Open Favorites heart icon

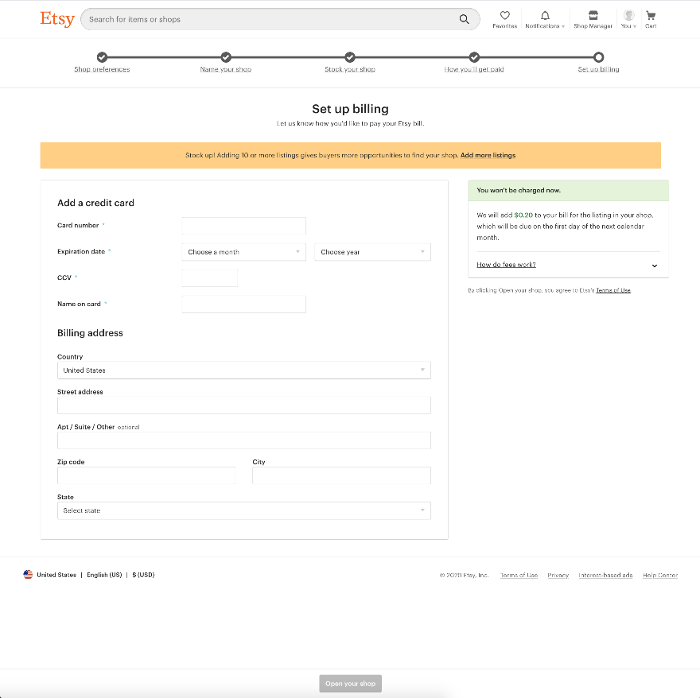[x=504, y=15]
